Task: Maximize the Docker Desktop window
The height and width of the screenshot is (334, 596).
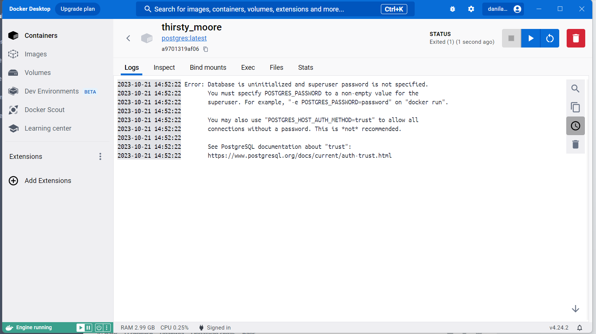Action: [x=560, y=9]
